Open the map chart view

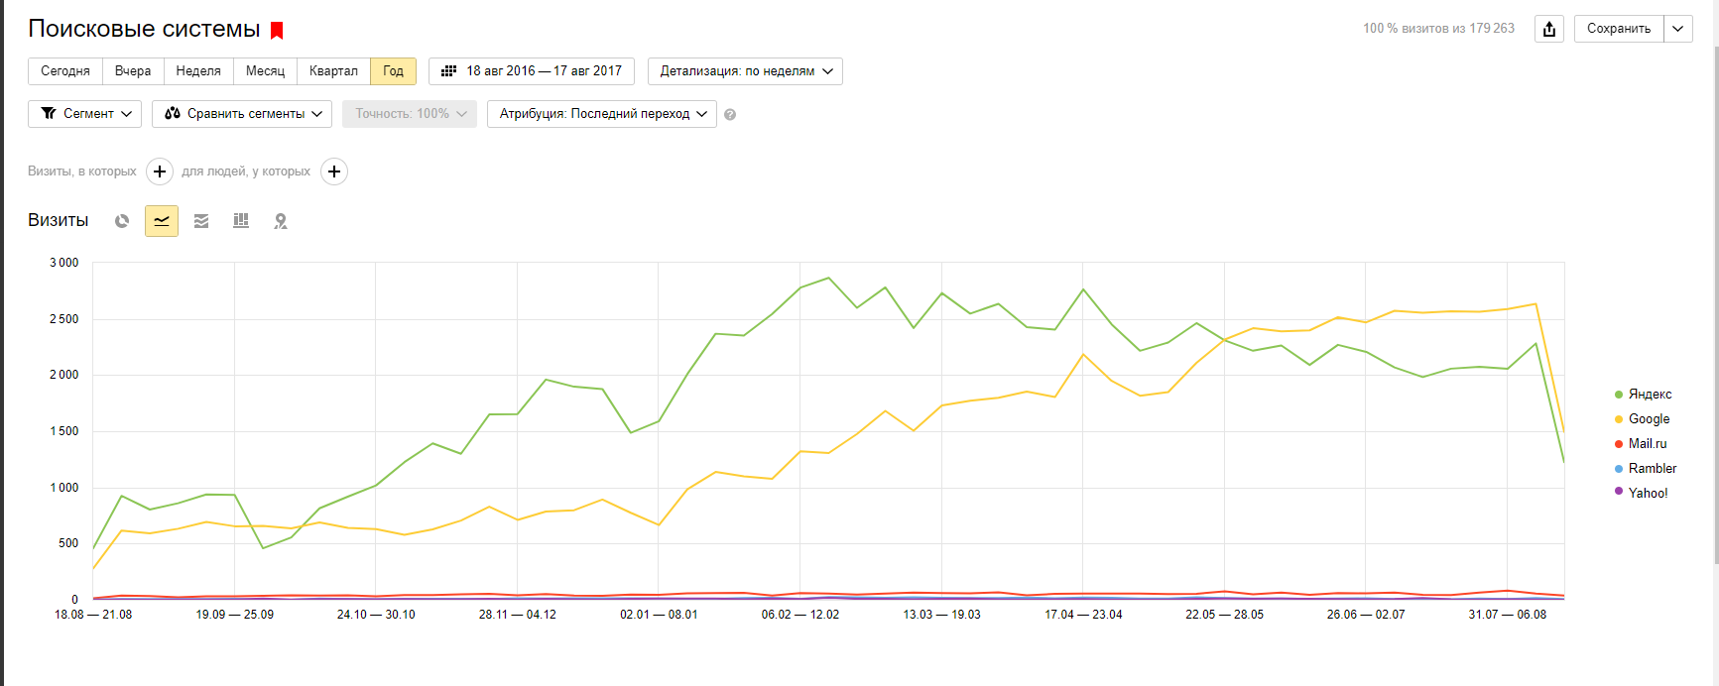tap(281, 221)
